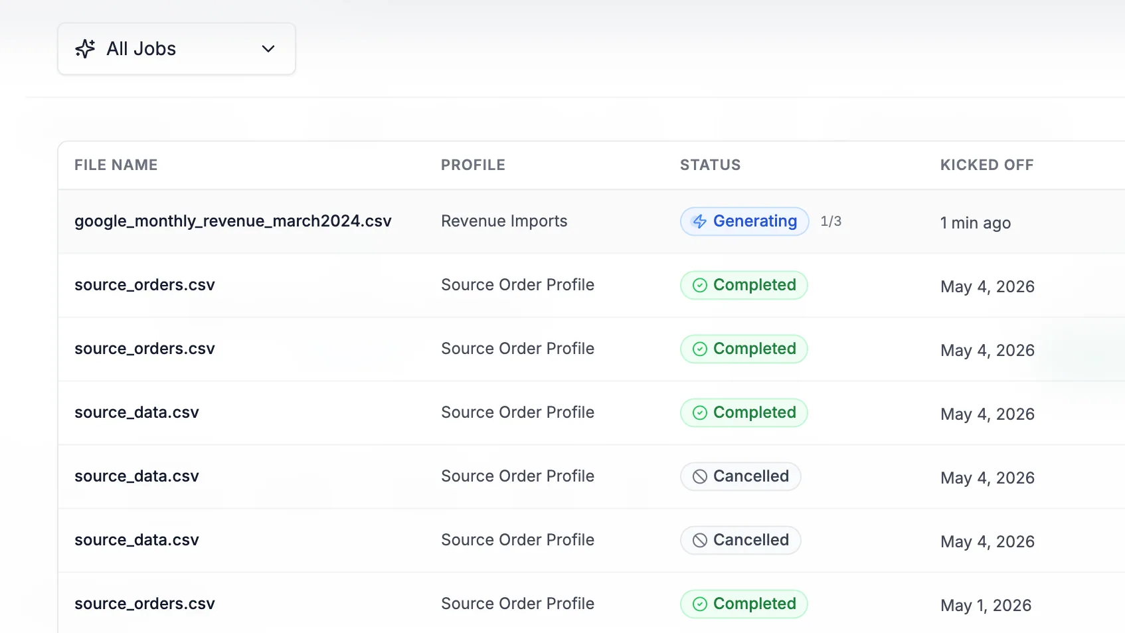This screenshot has width=1125, height=633.
Task: Click Completed badge in the May 1, 2026 row
Action: pos(744,604)
